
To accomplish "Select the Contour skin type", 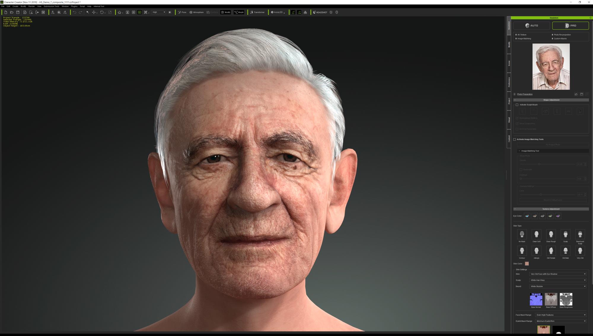I will coord(522,251).
